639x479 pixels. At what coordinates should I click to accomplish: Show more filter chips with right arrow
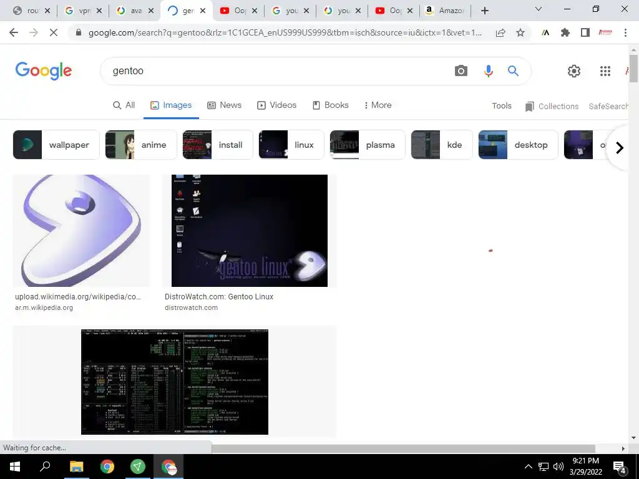(x=620, y=147)
